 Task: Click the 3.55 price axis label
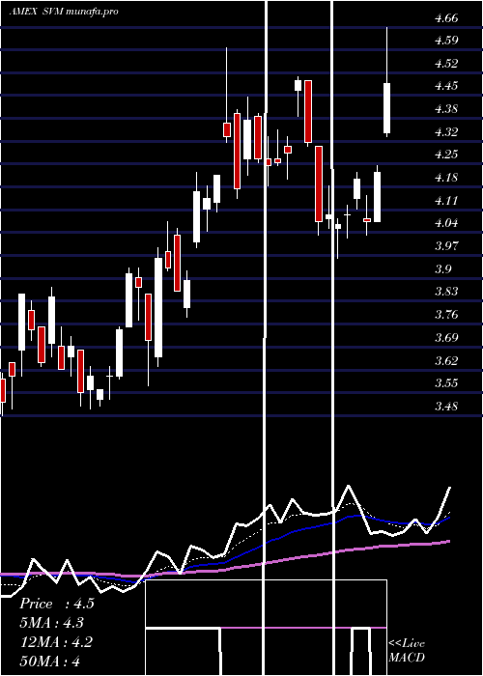[x=446, y=383]
